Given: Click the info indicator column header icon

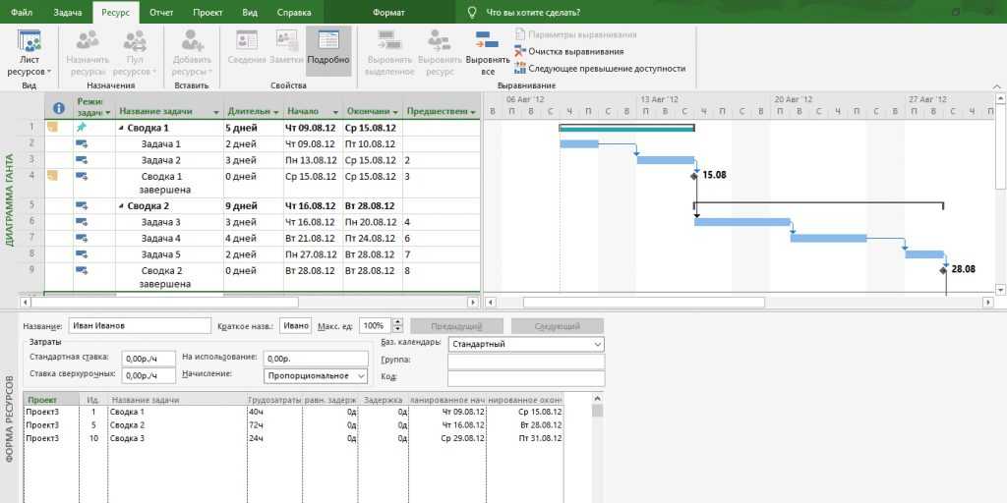Looking at the screenshot, I should [x=58, y=108].
